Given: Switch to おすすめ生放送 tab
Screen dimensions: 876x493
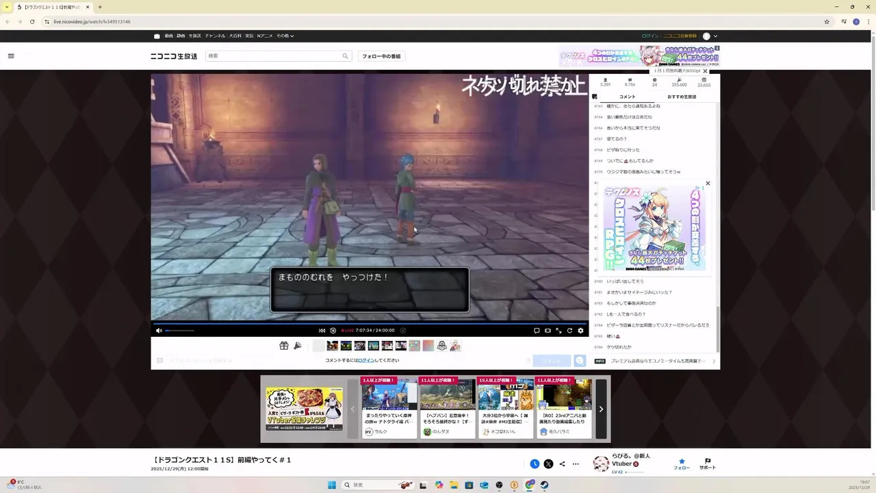Looking at the screenshot, I should coord(682,97).
